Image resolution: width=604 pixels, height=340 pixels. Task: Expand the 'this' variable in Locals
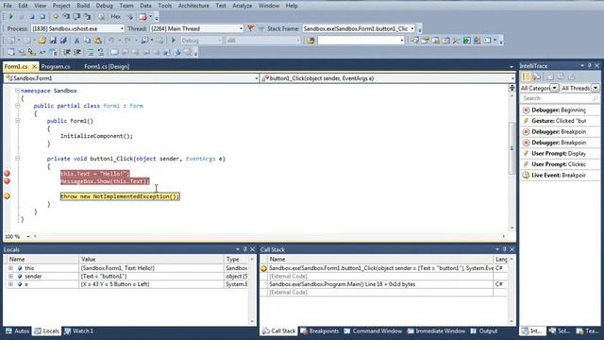point(10,268)
